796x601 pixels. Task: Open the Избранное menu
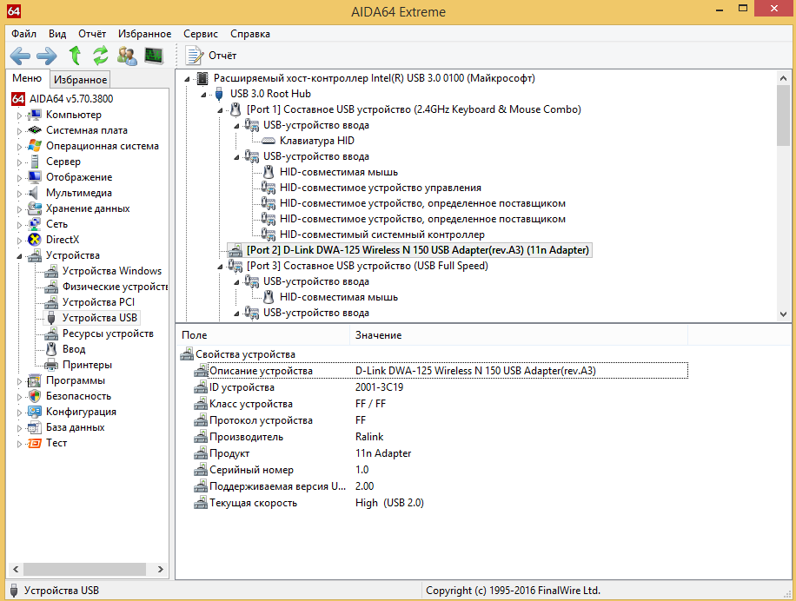click(x=144, y=34)
